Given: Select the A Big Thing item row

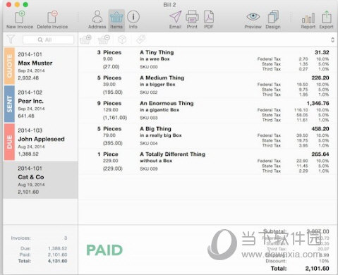Looking at the screenshot, I should 207,137.
